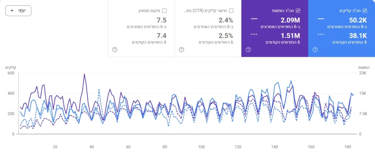Click the 1.51M previous impressions value
Image resolution: width=375 pixels, height=152 pixels.
[x=290, y=36]
